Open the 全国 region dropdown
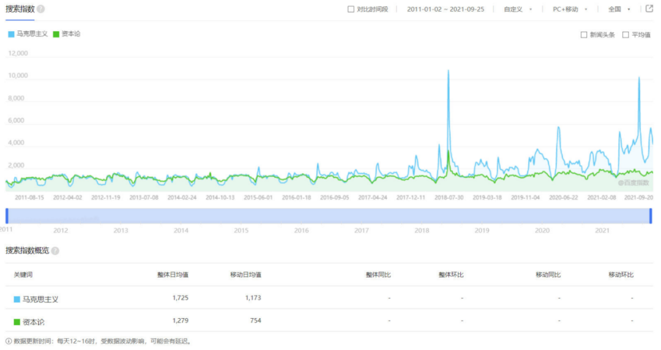The width and height of the screenshot is (661, 350). [x=619, y=9]
